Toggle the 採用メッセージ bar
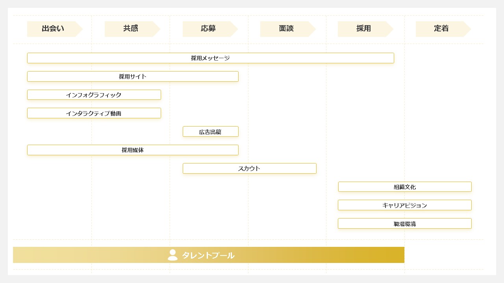Viewport: 504px width, 283px height. pos(210,58)
